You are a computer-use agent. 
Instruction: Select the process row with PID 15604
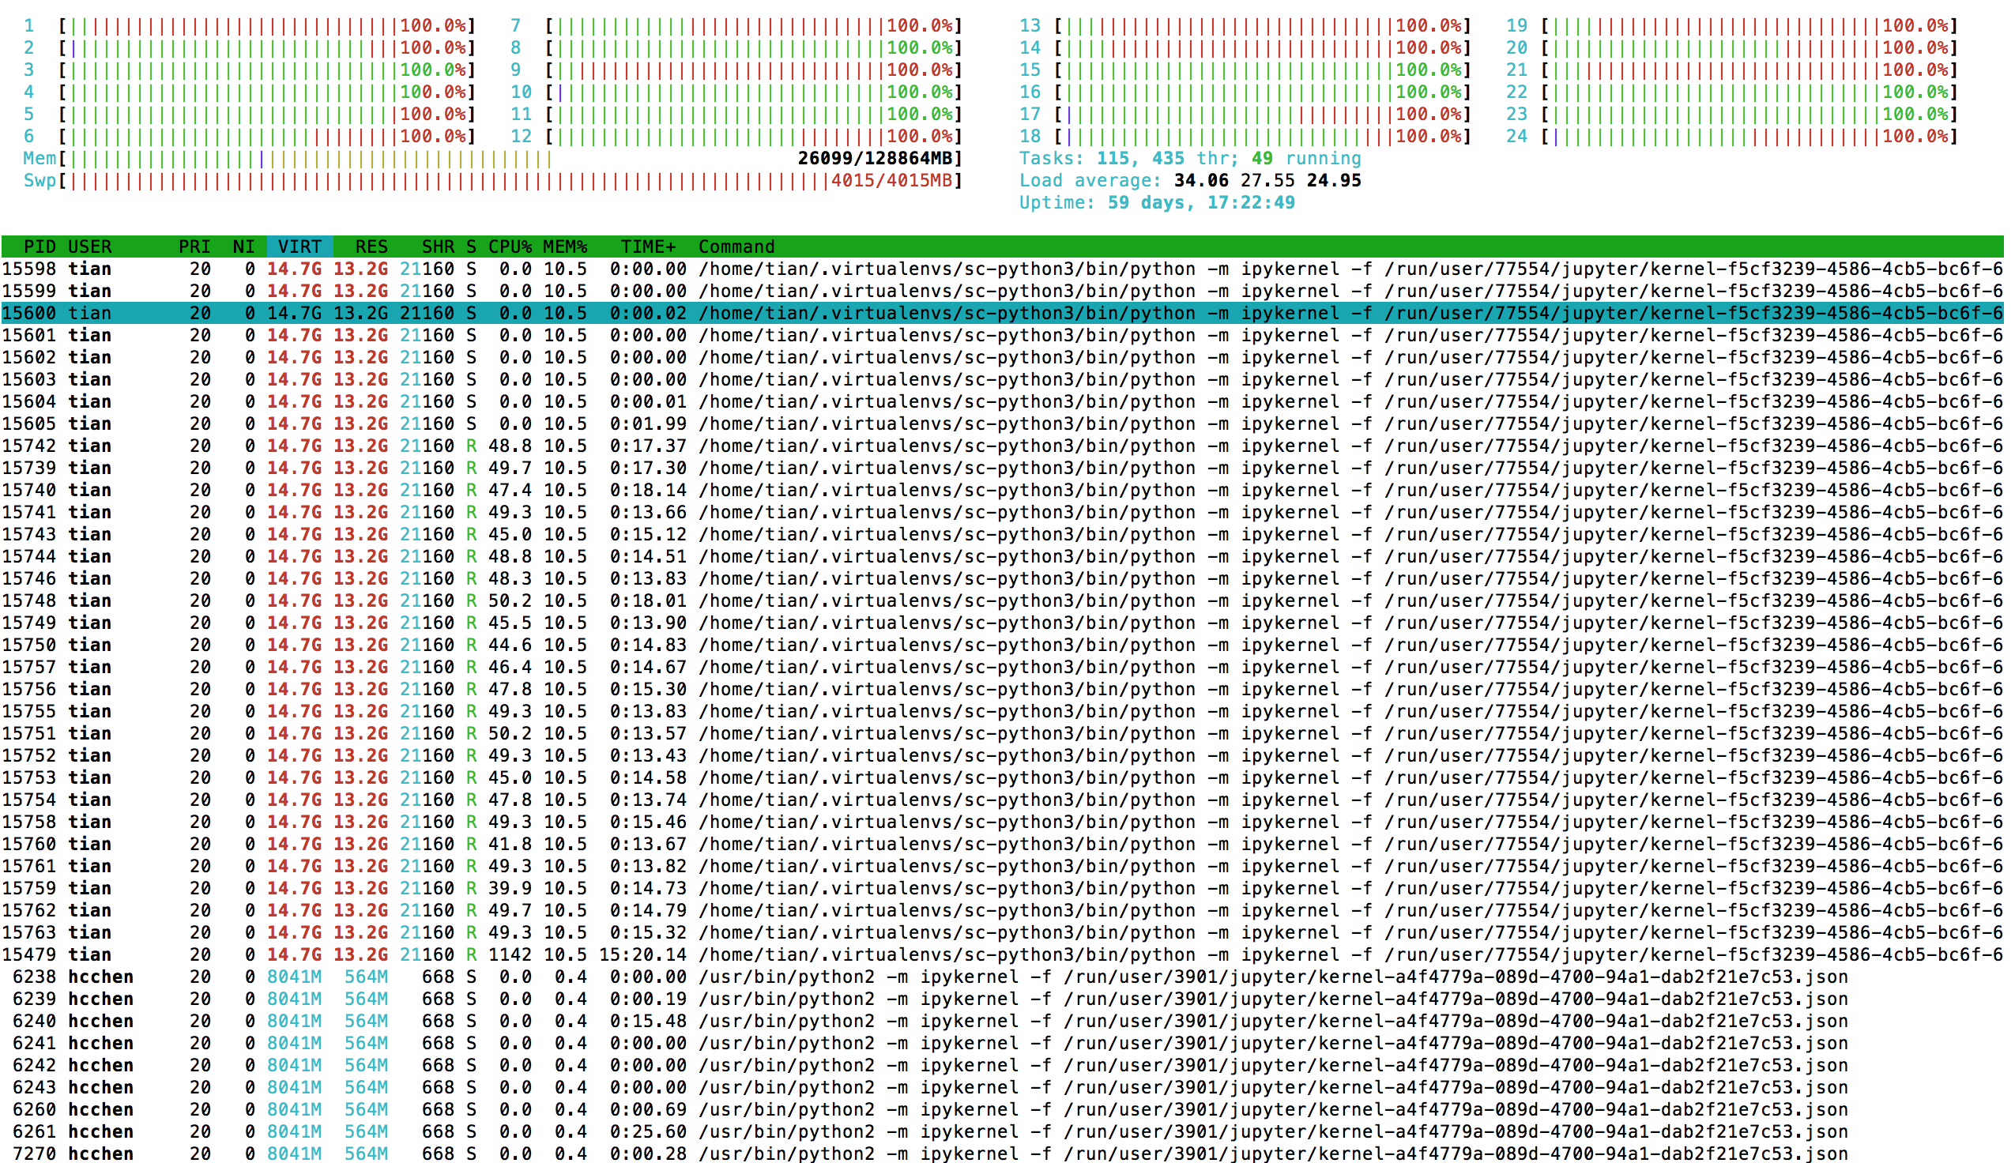[1002, 402]
